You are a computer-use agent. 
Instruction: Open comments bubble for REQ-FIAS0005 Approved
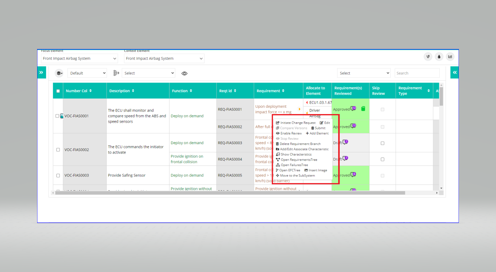click(353, 174)
